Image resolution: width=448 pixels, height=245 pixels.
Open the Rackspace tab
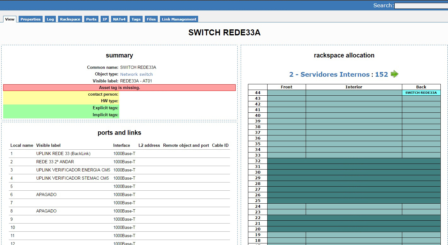[x=70, y=19]
